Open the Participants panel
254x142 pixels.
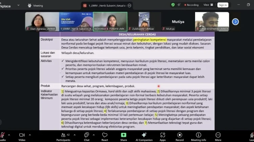[x=63, y=137]
